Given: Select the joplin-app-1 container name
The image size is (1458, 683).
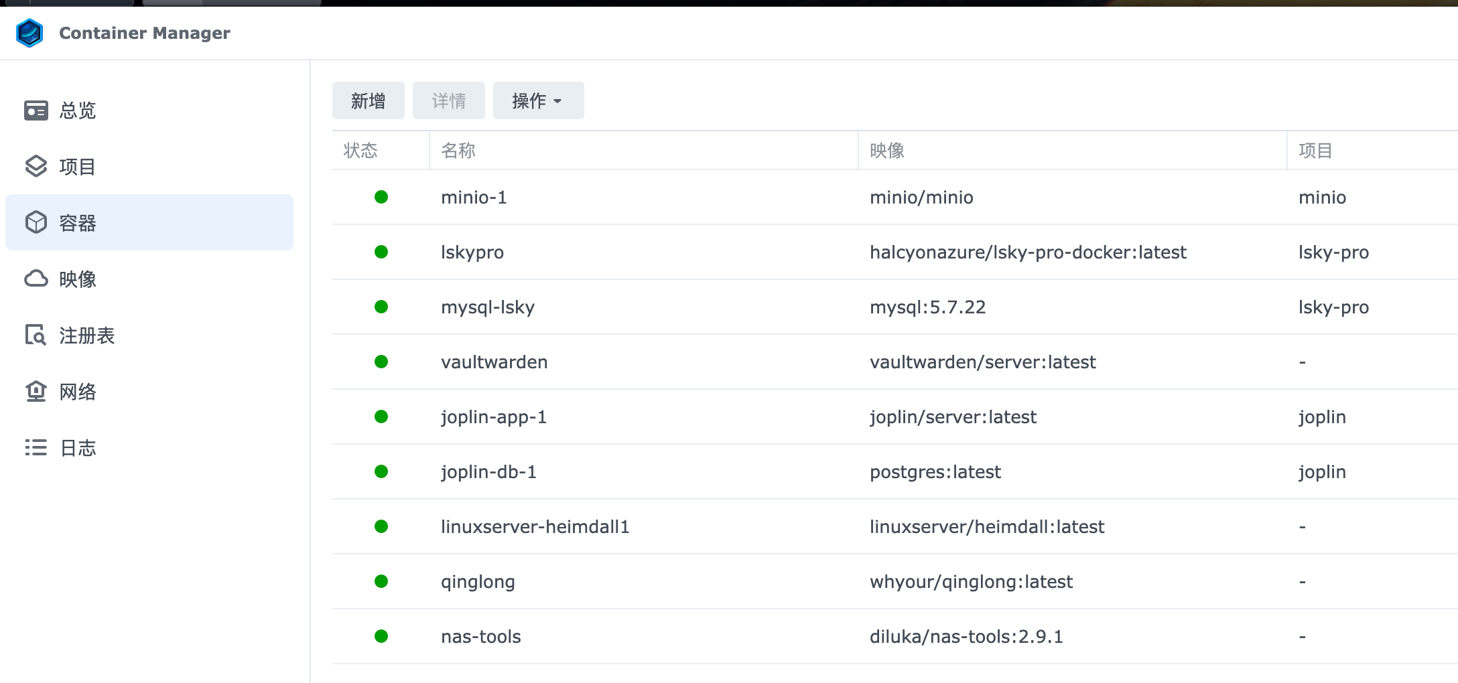Looking at the screenshot, I should point(494,417).
